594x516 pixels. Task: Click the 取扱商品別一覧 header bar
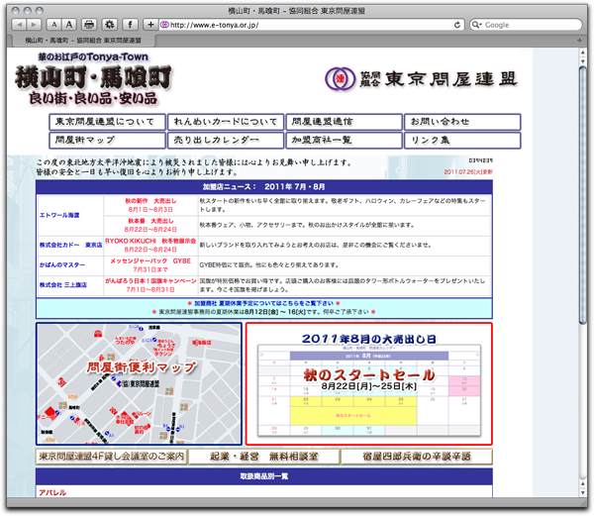[x=264, y=476]
